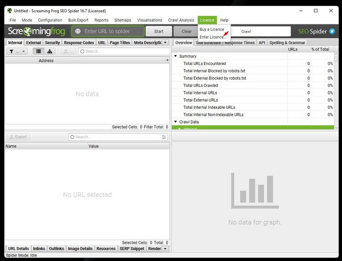Select the Outlinks tab
The width and height of the screenshot is (342, 261).
[57, 249]
